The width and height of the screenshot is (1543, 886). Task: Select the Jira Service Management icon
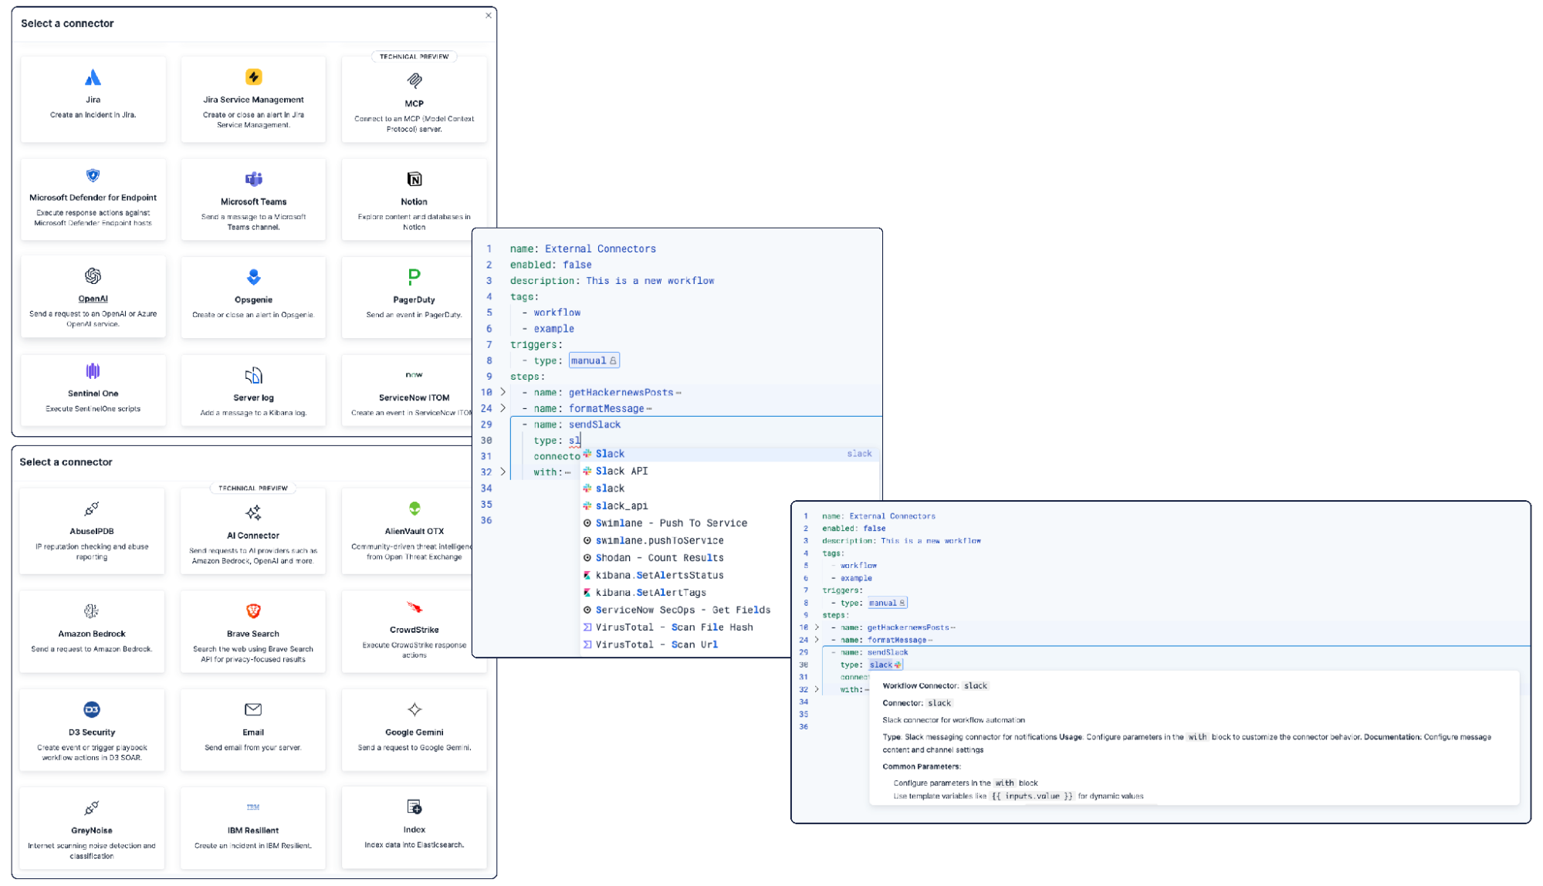point(253,77)
